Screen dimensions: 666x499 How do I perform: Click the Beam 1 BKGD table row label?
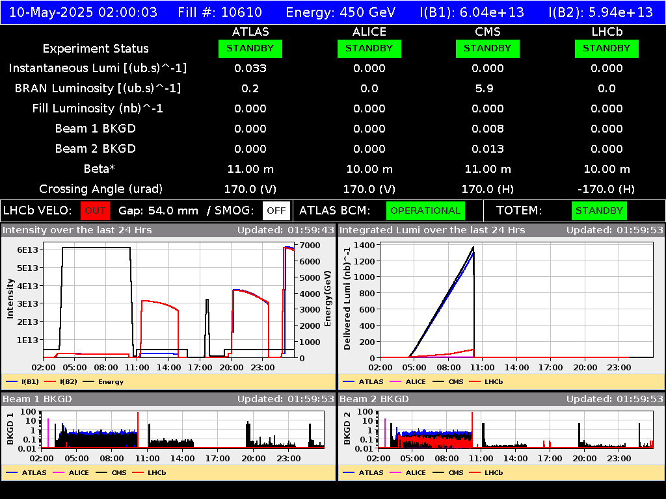click(x=96, y=129)
